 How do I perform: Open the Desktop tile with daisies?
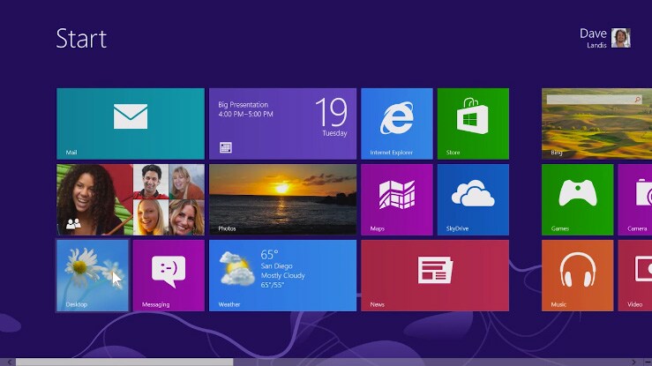point(93,275)
